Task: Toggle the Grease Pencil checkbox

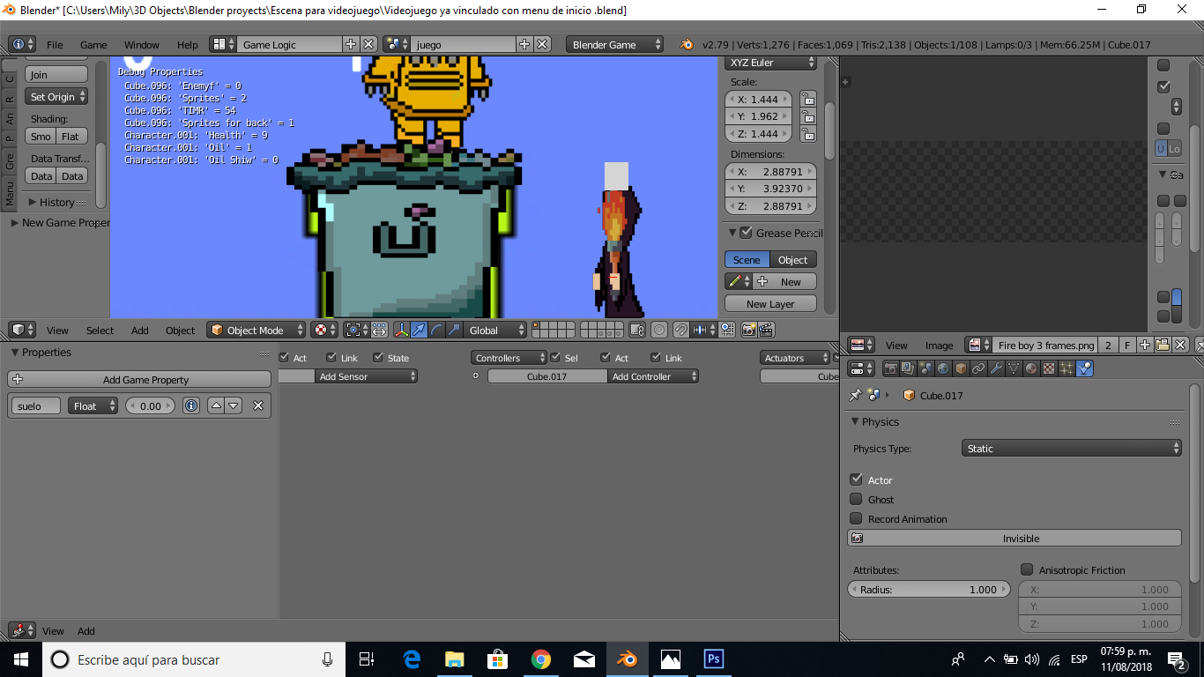Action: (x=747, y=233)
